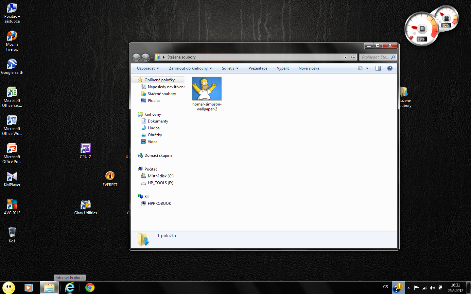
Task: Expand the view options dropdown arrow
Action: tap(367, 68)
